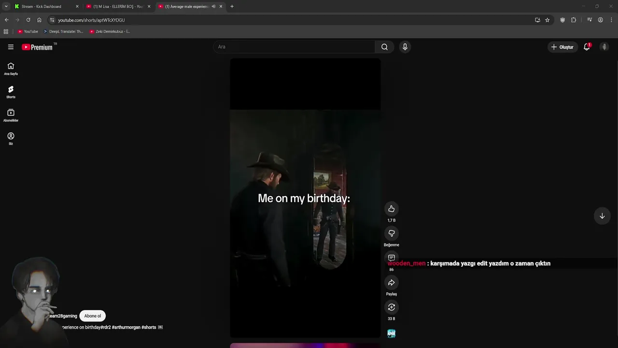Image resolution: width=618 pixels, height=348 pixels.
Task: Install the app via address bar icon
Action: [537, 20]
